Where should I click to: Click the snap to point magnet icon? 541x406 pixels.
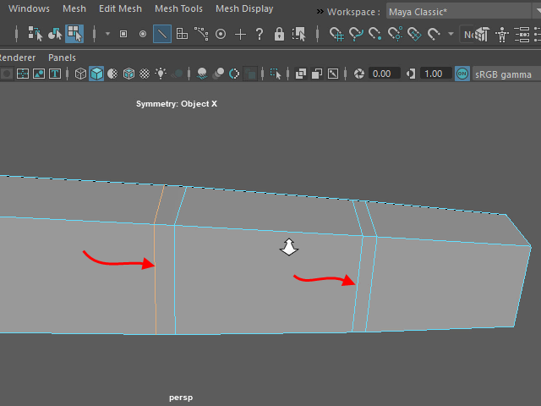(x=375, y=34)
